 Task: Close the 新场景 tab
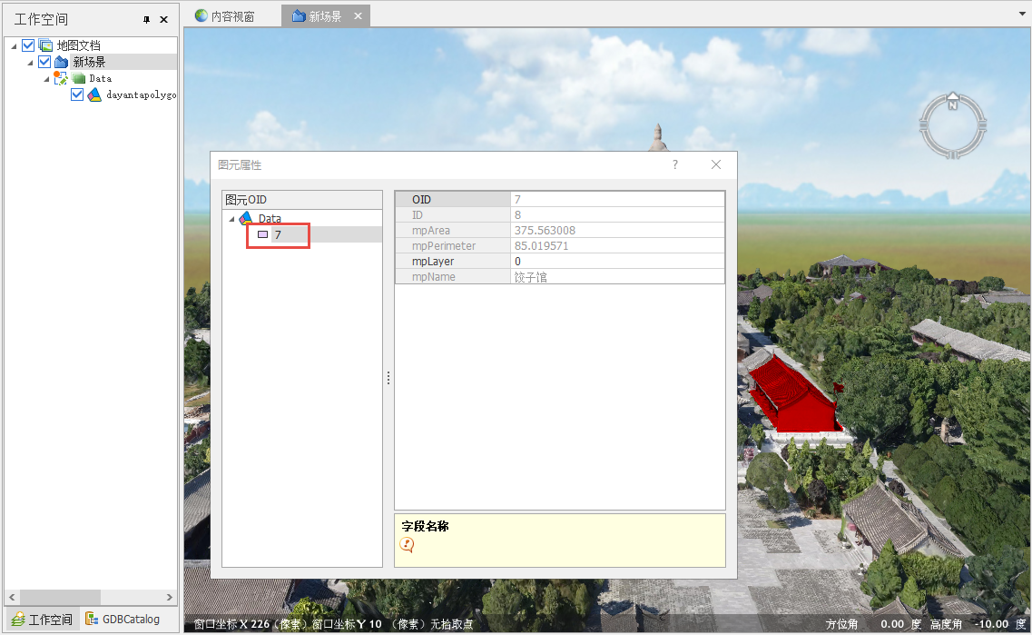(358, 16)
